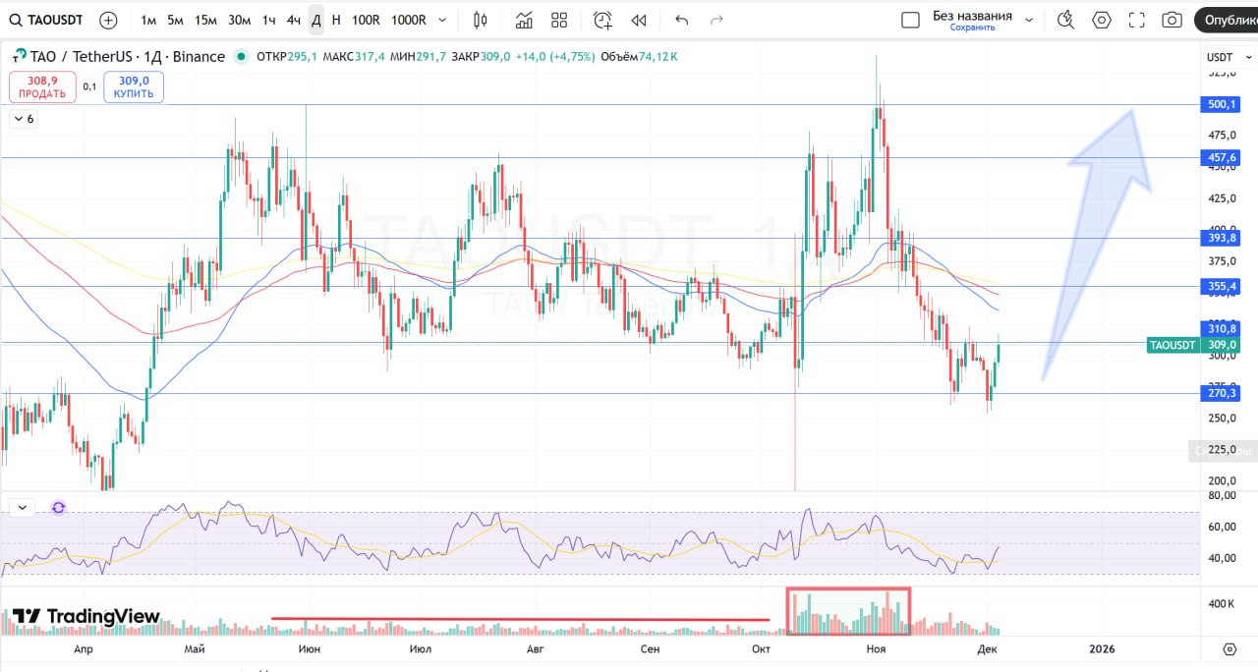Take a chart snapshot with camera icon
Screen dimensions: 1258x672
1172,20
